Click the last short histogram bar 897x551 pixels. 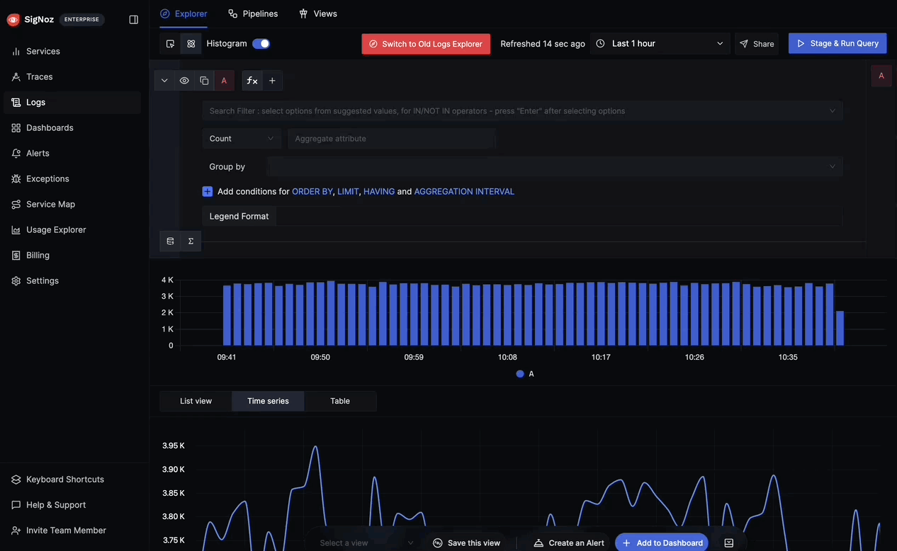point(840,328)
